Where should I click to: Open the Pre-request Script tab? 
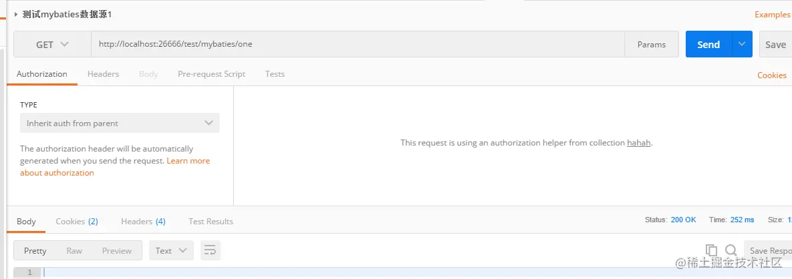[x=211, y=74]
